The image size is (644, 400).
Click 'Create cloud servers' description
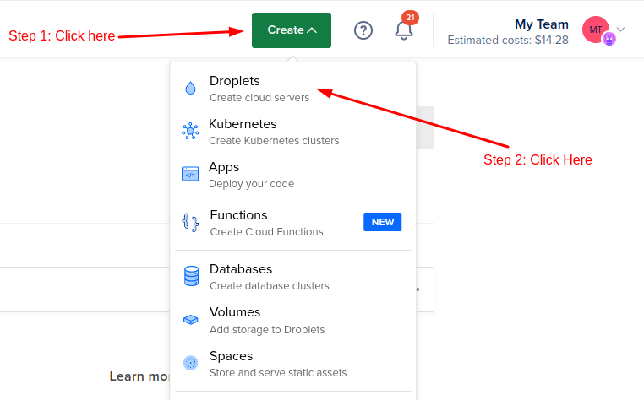(259, 98)
